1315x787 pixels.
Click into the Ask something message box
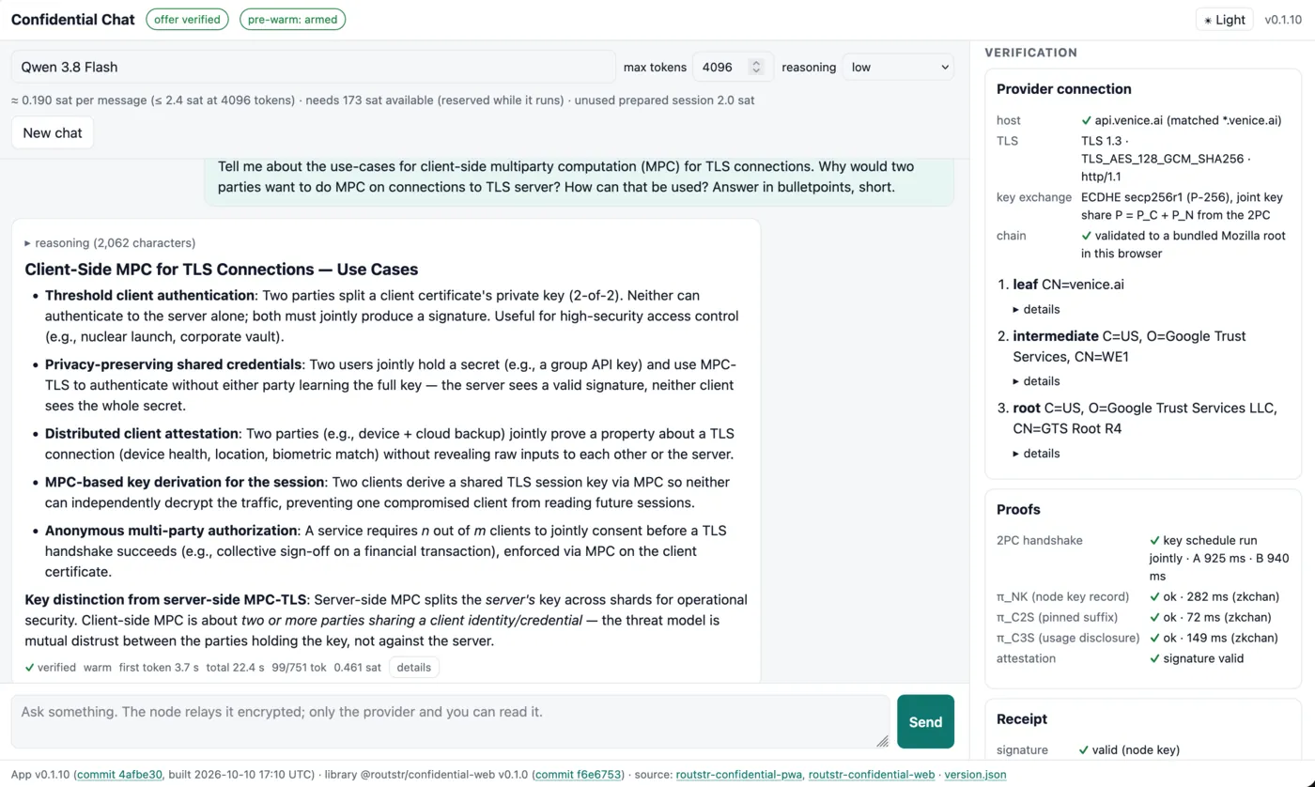450,722
